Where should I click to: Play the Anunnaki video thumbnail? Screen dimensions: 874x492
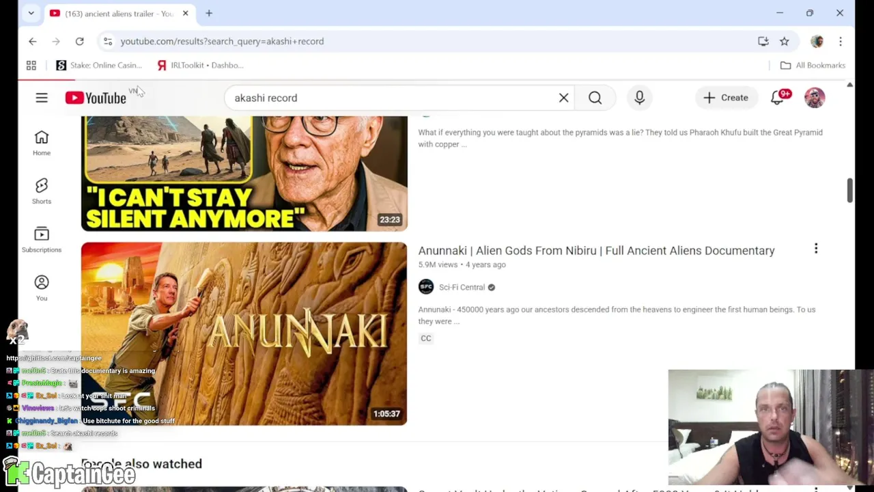pyautogui.click(x=244, y=333)
